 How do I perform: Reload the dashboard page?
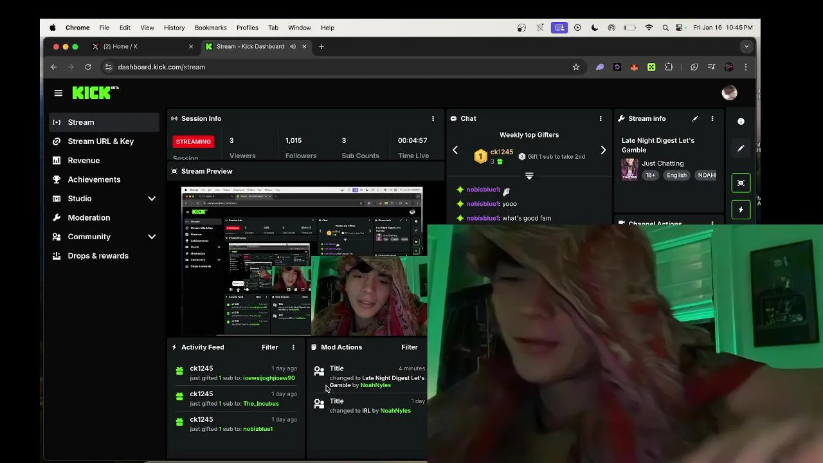[88, 67]
